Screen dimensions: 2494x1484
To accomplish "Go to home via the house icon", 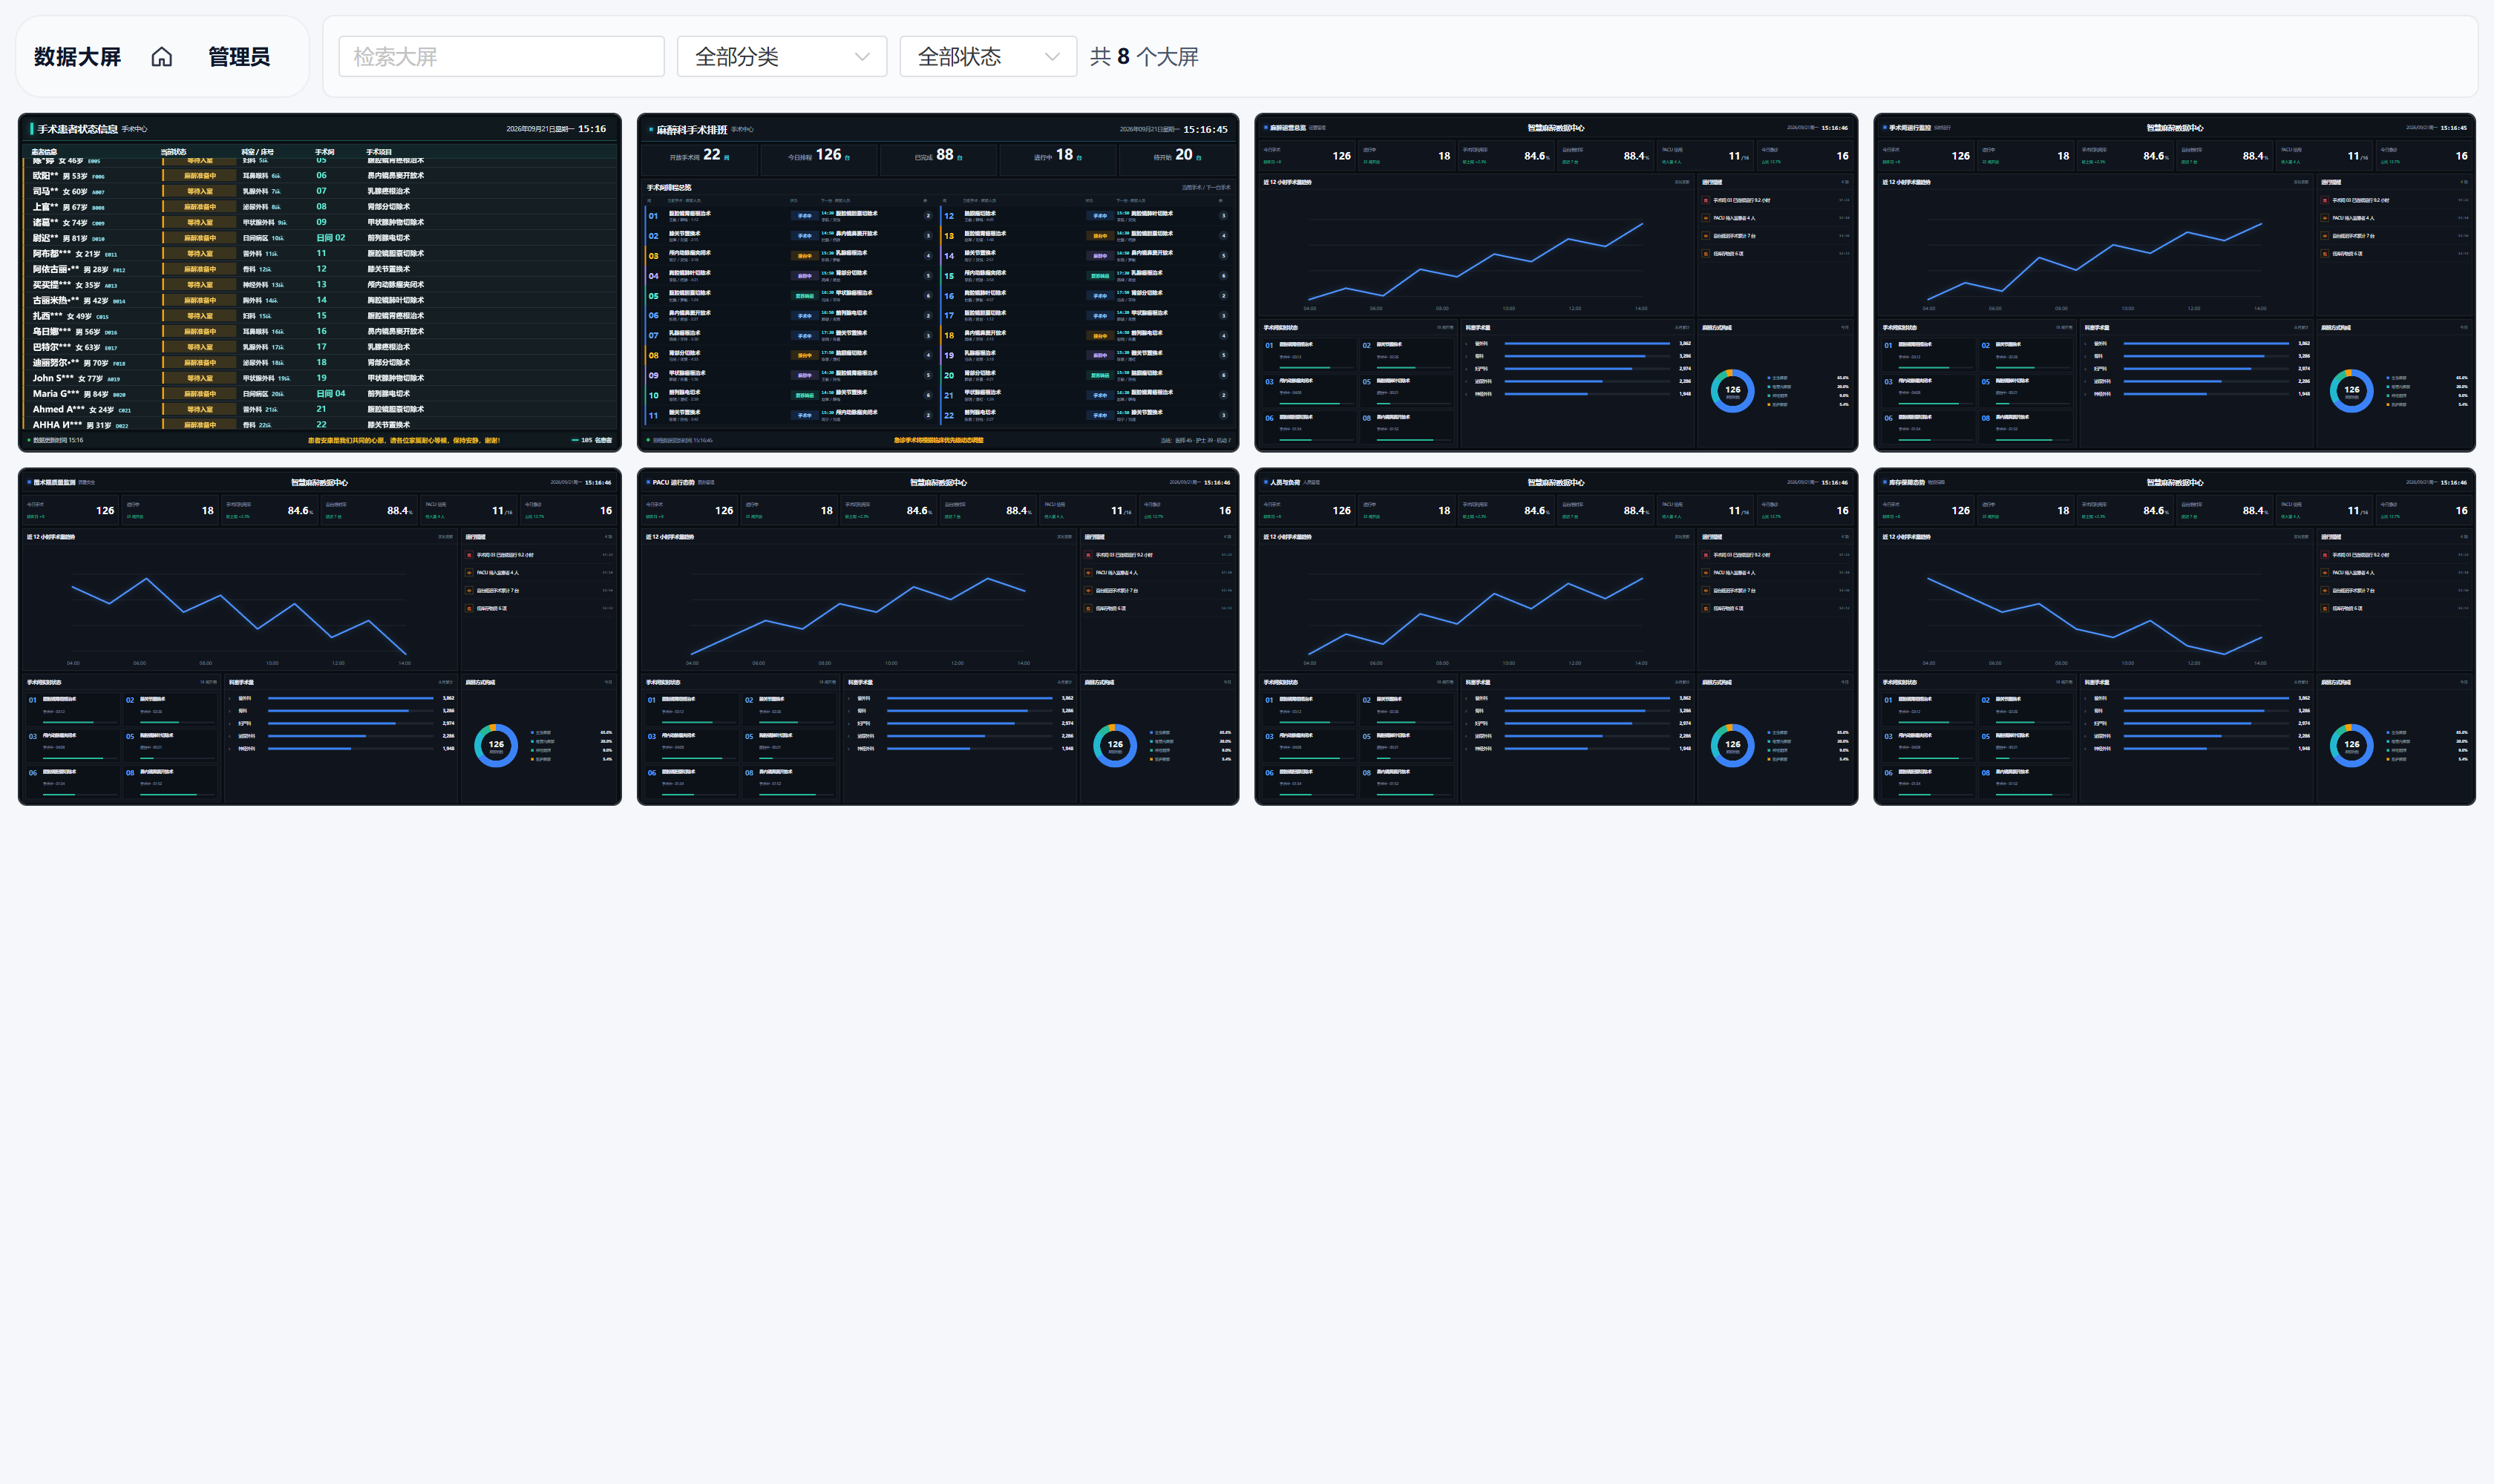I will [x=161, y=57].
